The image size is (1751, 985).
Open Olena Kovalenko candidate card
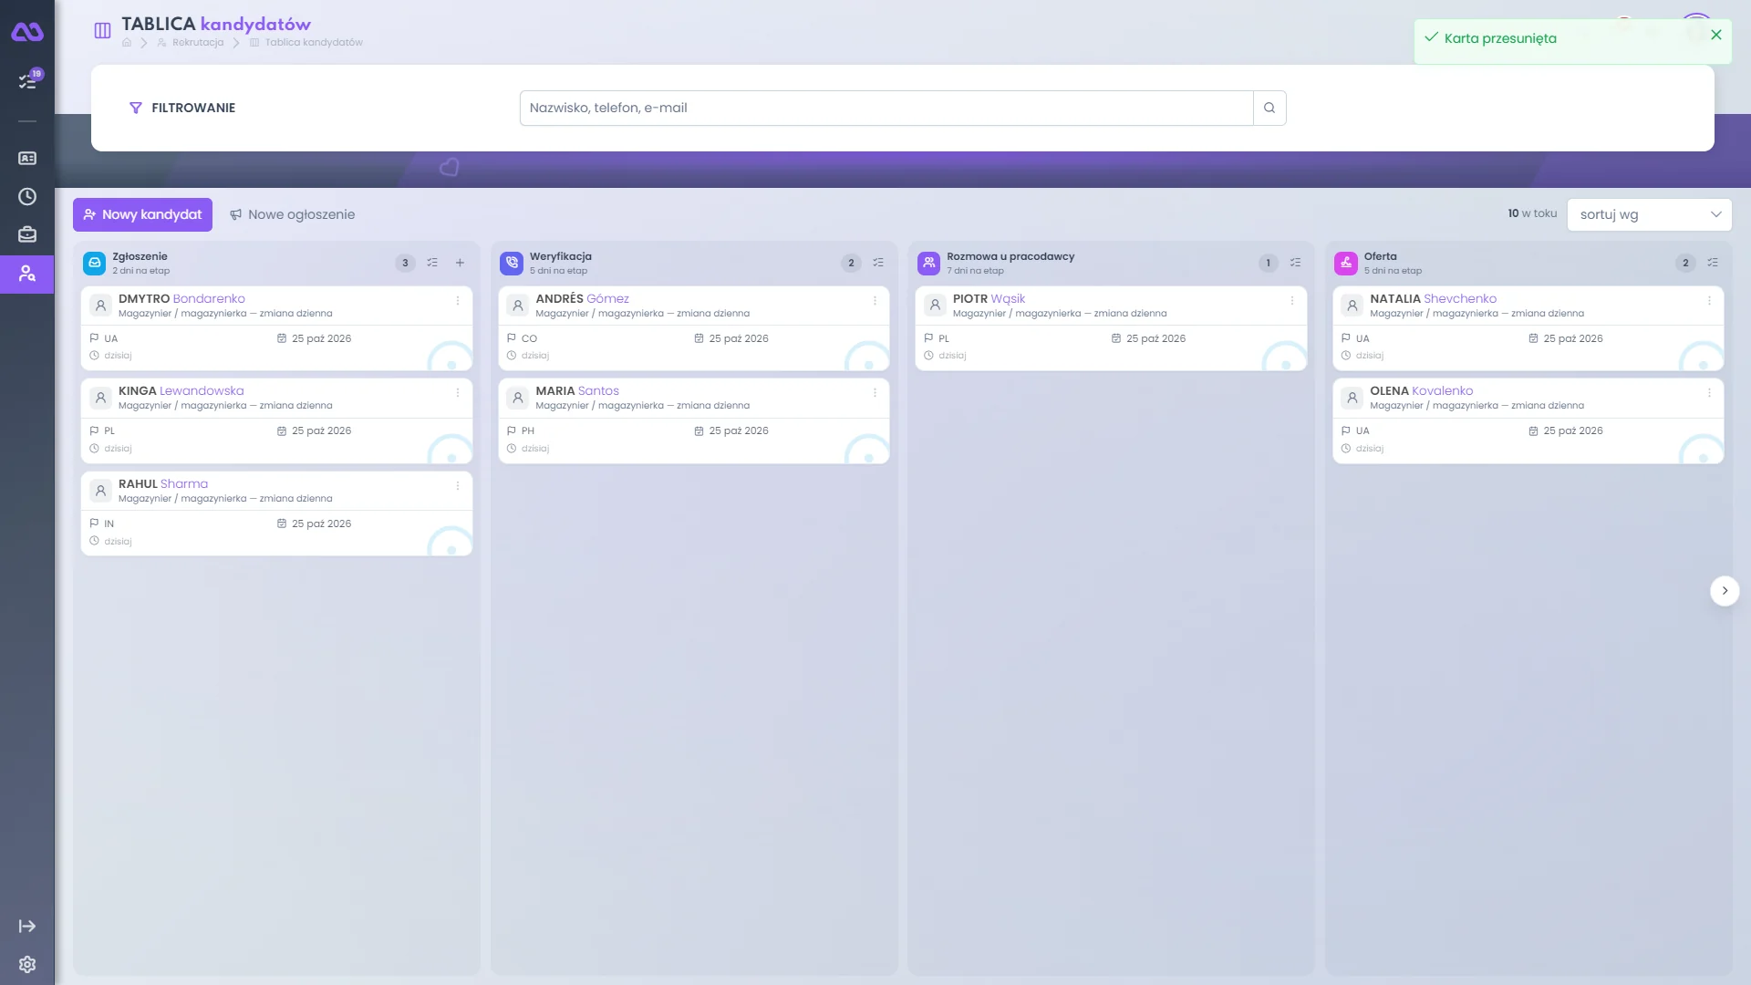click(x=1528, y=420)
